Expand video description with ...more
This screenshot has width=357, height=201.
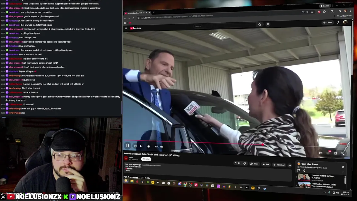pos(127,171)
